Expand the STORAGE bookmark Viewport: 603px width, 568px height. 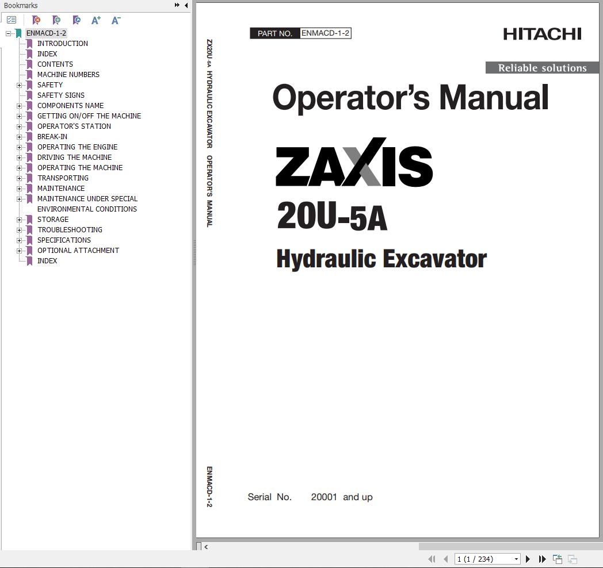[x=19, y=220]
